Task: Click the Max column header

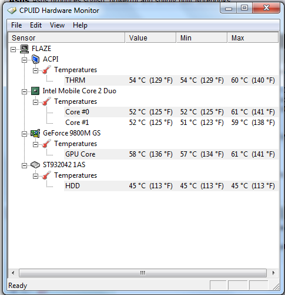Action: click(x=253, y=38)
